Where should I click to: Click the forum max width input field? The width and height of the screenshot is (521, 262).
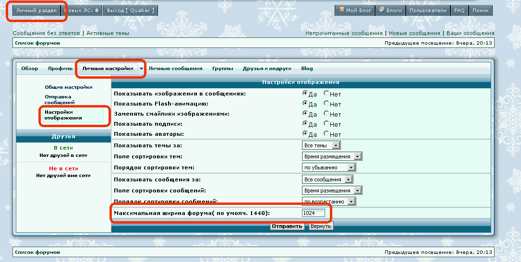click(313, 213)
